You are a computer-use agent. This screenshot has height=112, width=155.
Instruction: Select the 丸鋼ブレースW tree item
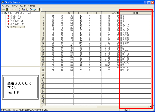pos(17,16)
